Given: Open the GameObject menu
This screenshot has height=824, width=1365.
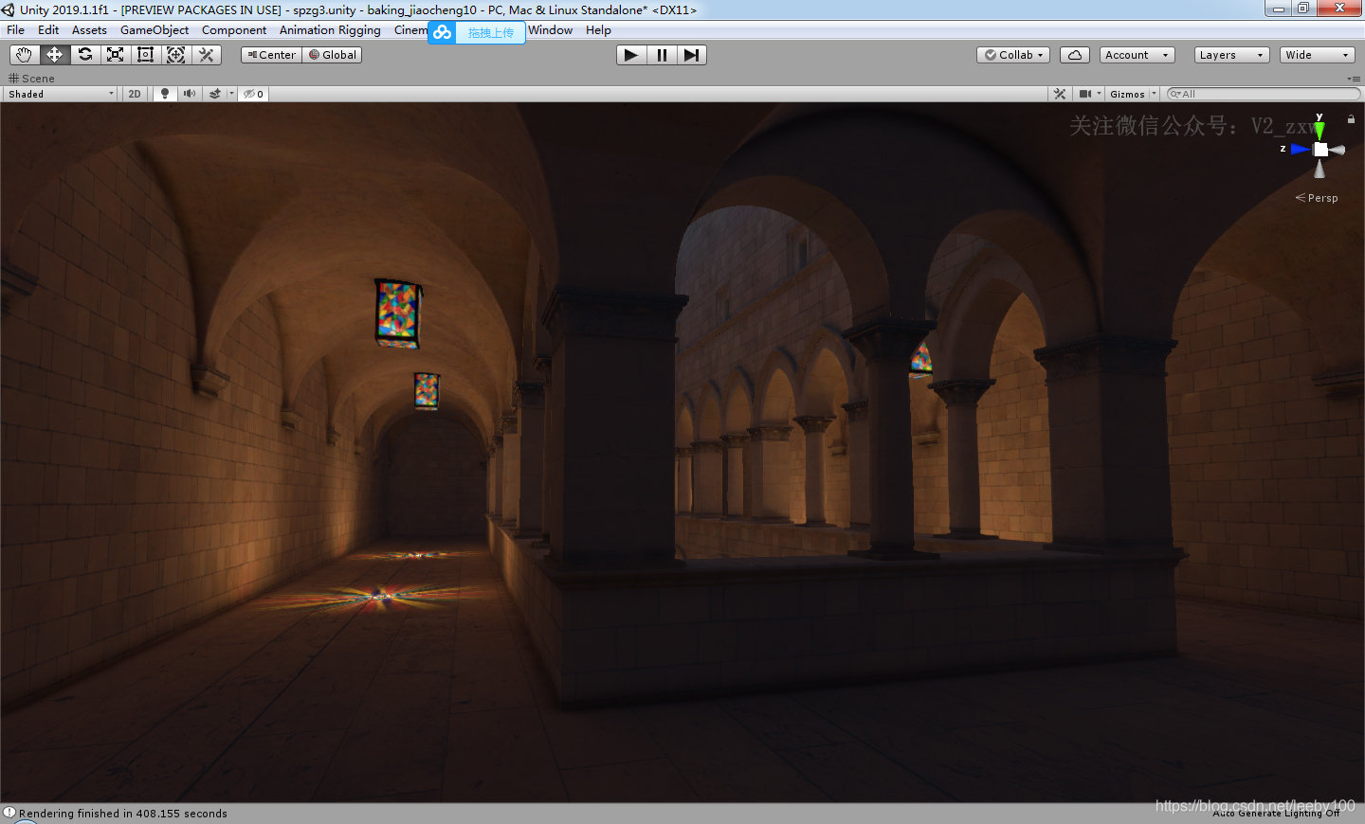Looking at the screenshot, I should (x=155, y=30).
